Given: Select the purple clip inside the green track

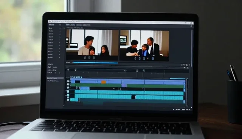Looking at the screenshot, I should pos(124,85).
